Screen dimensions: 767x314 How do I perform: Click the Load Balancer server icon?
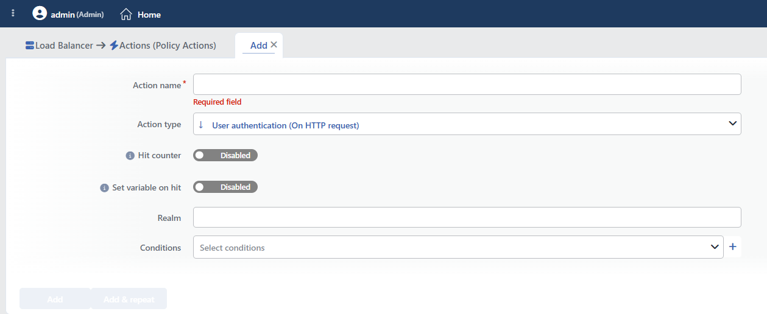pyautogui.click(x=30, y=45)
